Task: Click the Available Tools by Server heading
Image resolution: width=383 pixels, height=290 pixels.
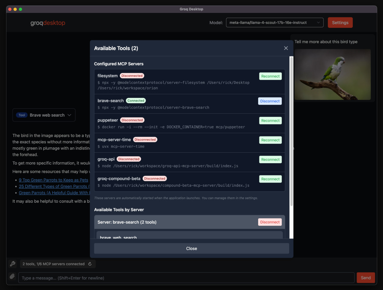Action: click(119, 210)
